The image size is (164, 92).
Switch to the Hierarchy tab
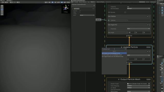click(161, 1)
